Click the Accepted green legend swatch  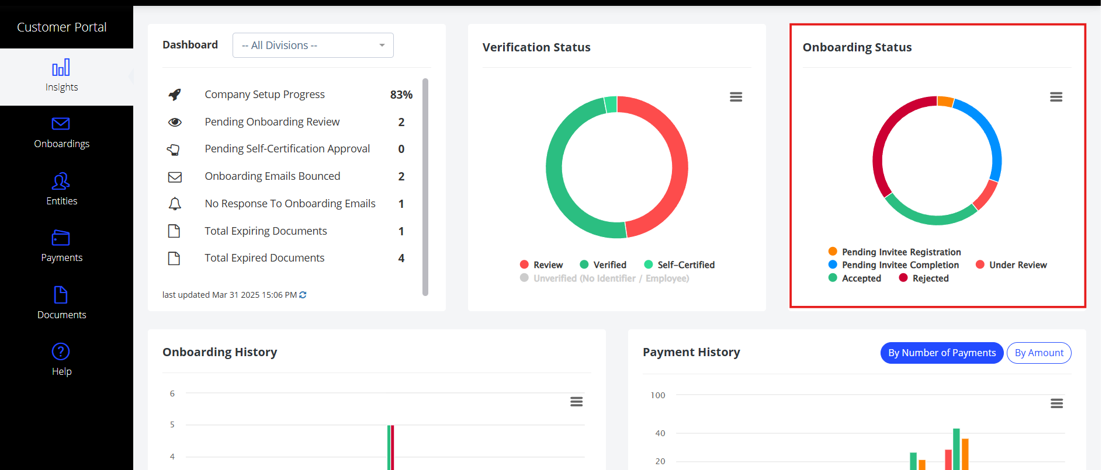coord(833,278)
